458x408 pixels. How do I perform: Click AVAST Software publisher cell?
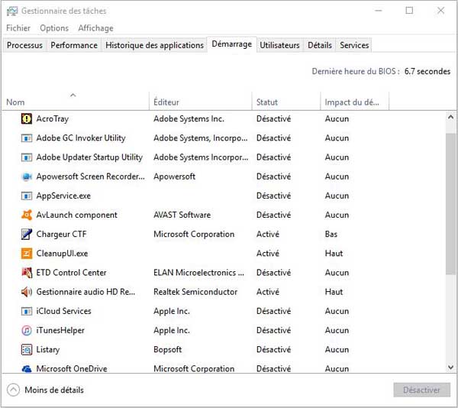click(x=182, y=215)
